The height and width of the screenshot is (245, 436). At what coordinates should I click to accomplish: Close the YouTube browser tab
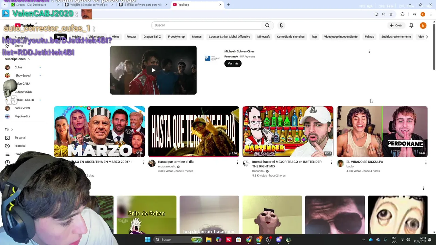[220, 5]
